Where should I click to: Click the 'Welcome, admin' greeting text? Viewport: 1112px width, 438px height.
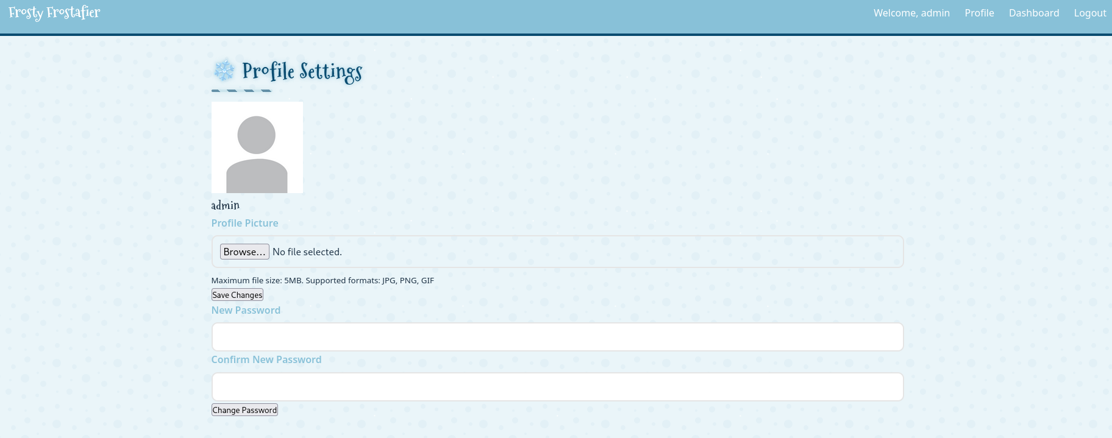911,13
